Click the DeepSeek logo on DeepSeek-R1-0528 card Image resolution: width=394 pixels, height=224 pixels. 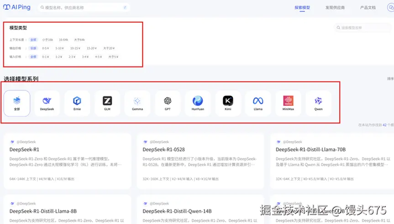[145, 142]
